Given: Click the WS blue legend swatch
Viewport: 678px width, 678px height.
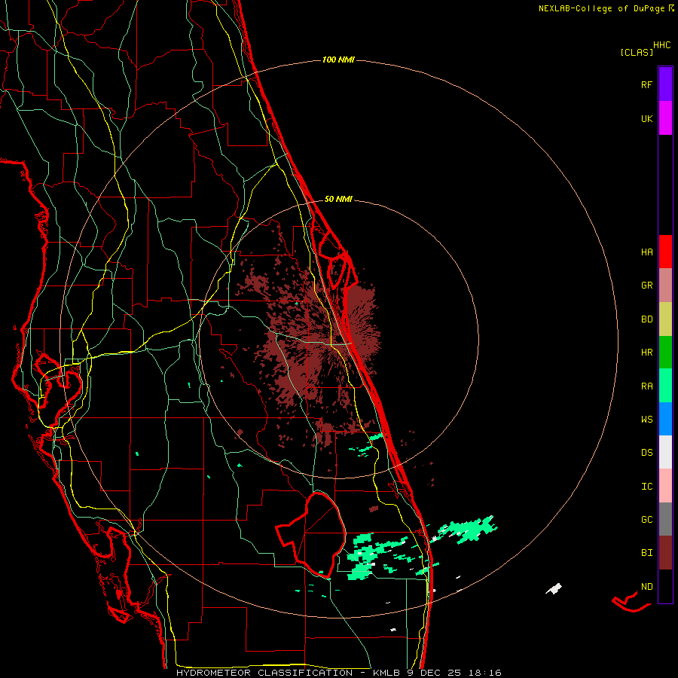Looking at the screenshot, I should tap(665, 419).
